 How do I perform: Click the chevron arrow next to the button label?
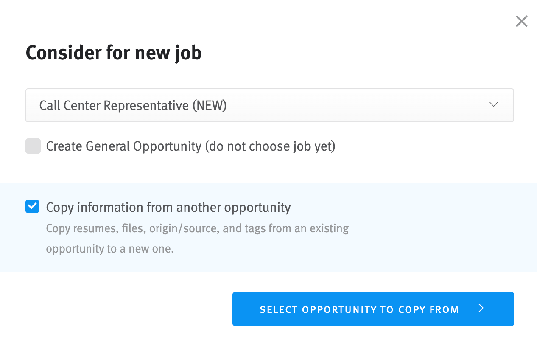point(481,309)
